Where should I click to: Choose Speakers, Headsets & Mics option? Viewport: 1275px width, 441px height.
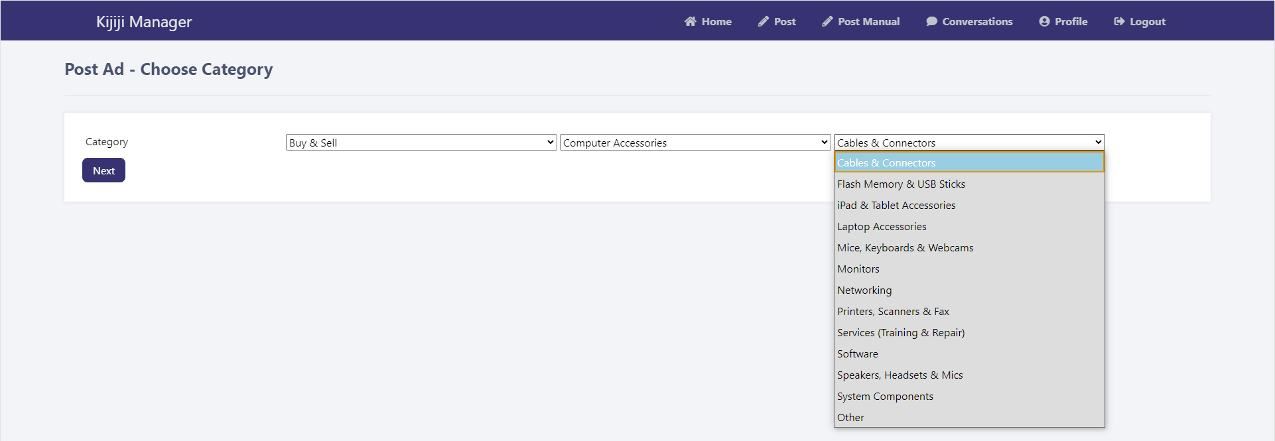pyautogui.click(x=900, y=375)
